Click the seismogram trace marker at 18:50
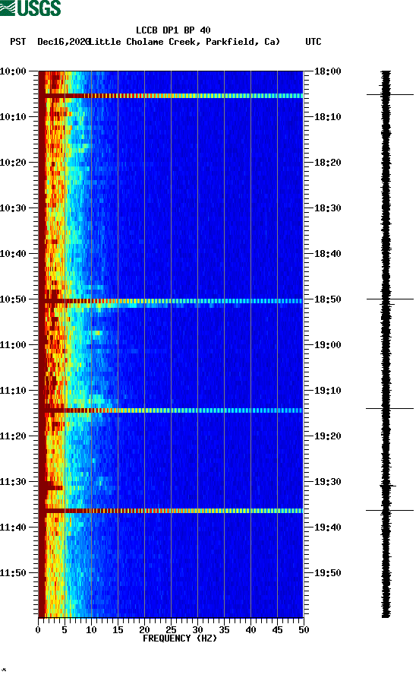The height and width of the screenshot is (678, 419). [390, 299]
